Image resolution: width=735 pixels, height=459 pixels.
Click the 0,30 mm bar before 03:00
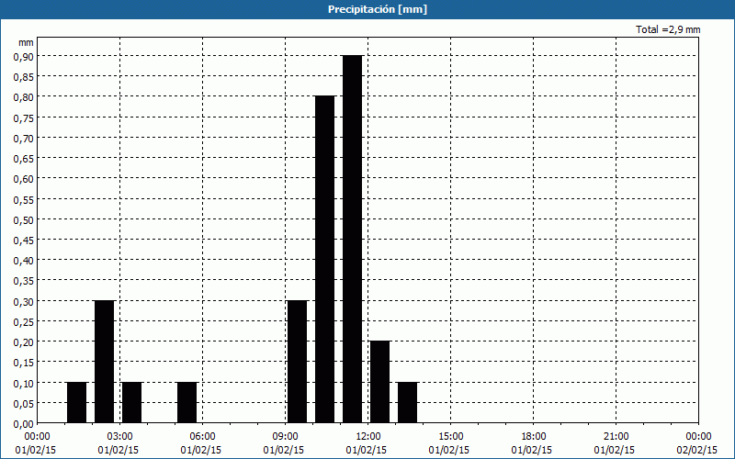tap(104, 362)
